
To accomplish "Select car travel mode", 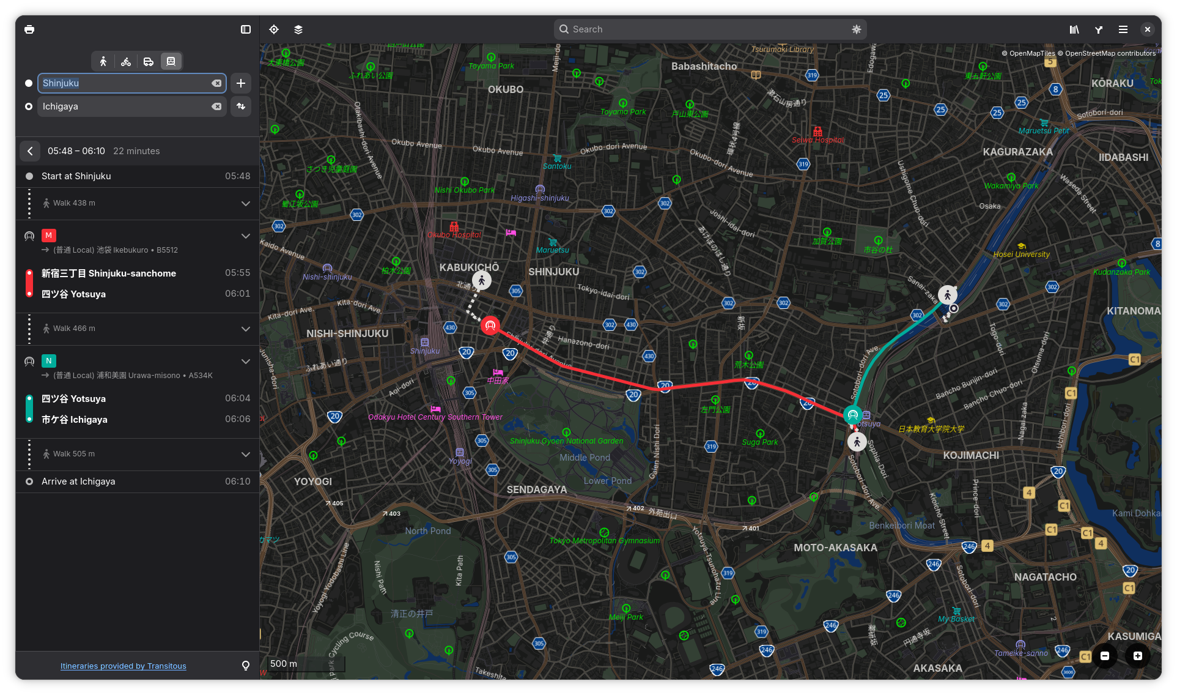I will click(x=149, y=61).
